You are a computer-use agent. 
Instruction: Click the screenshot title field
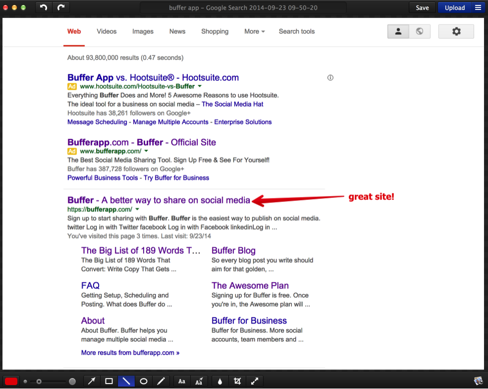tap(243, 7)
